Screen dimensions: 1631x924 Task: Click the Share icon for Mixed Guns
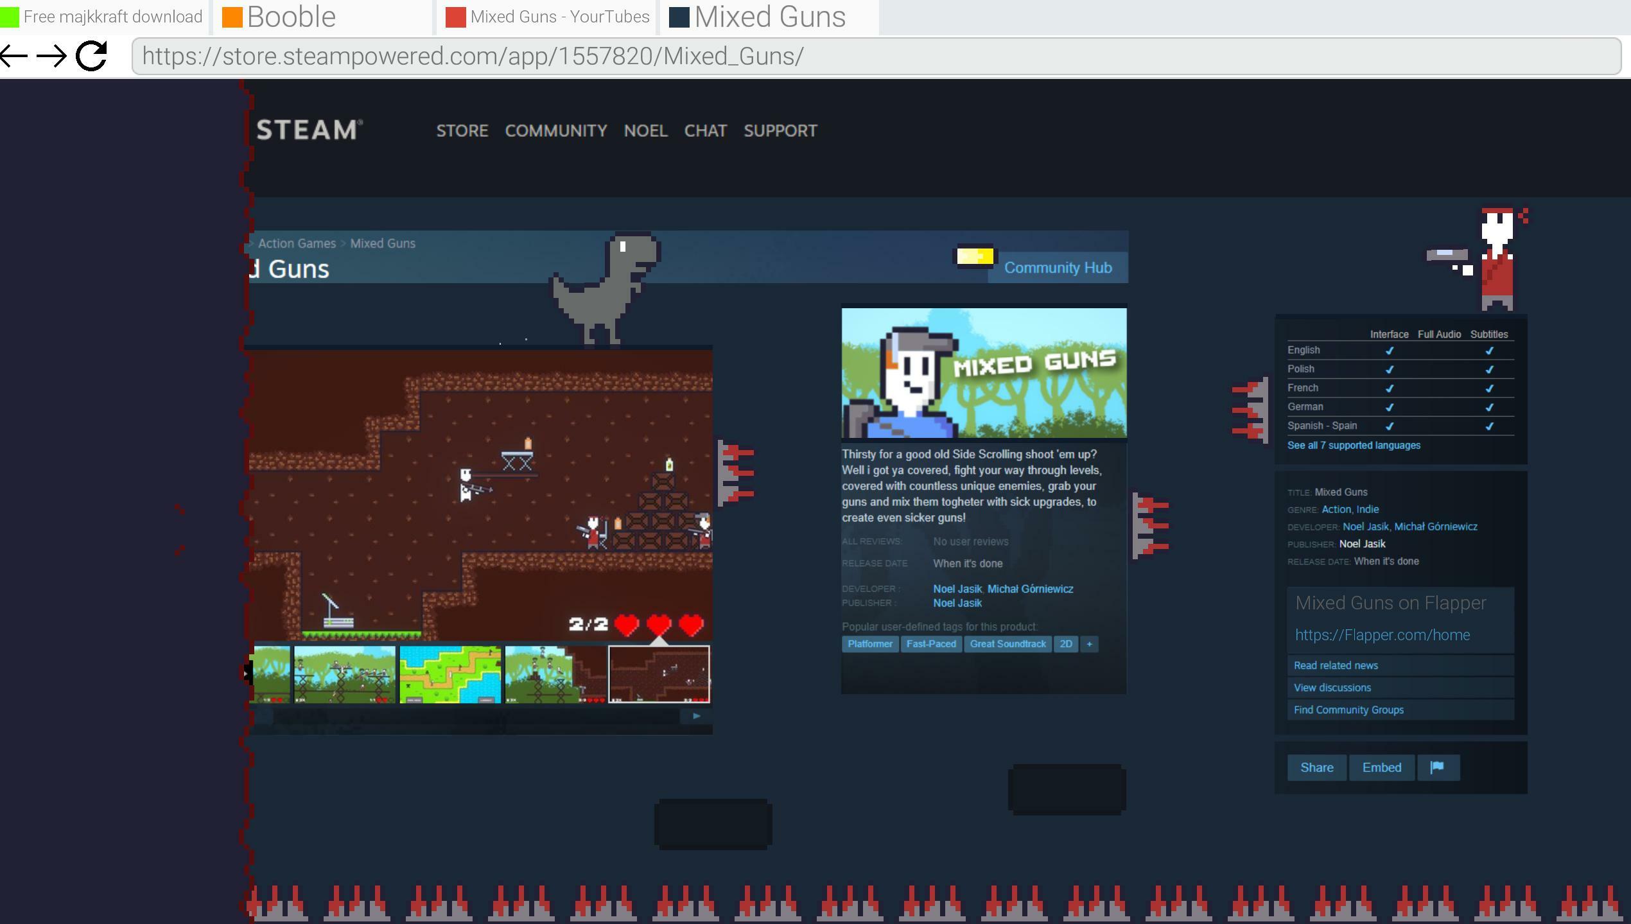1316,767
